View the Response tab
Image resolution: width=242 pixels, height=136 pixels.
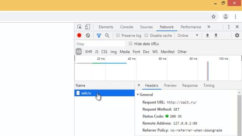(x=190, y=85)
